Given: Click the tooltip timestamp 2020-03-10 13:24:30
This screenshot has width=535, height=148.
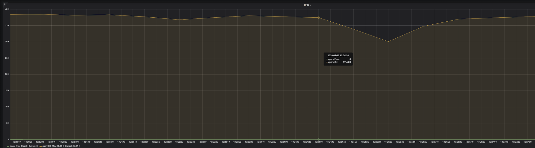Looking at the screenshot, I should pos(338,56).
